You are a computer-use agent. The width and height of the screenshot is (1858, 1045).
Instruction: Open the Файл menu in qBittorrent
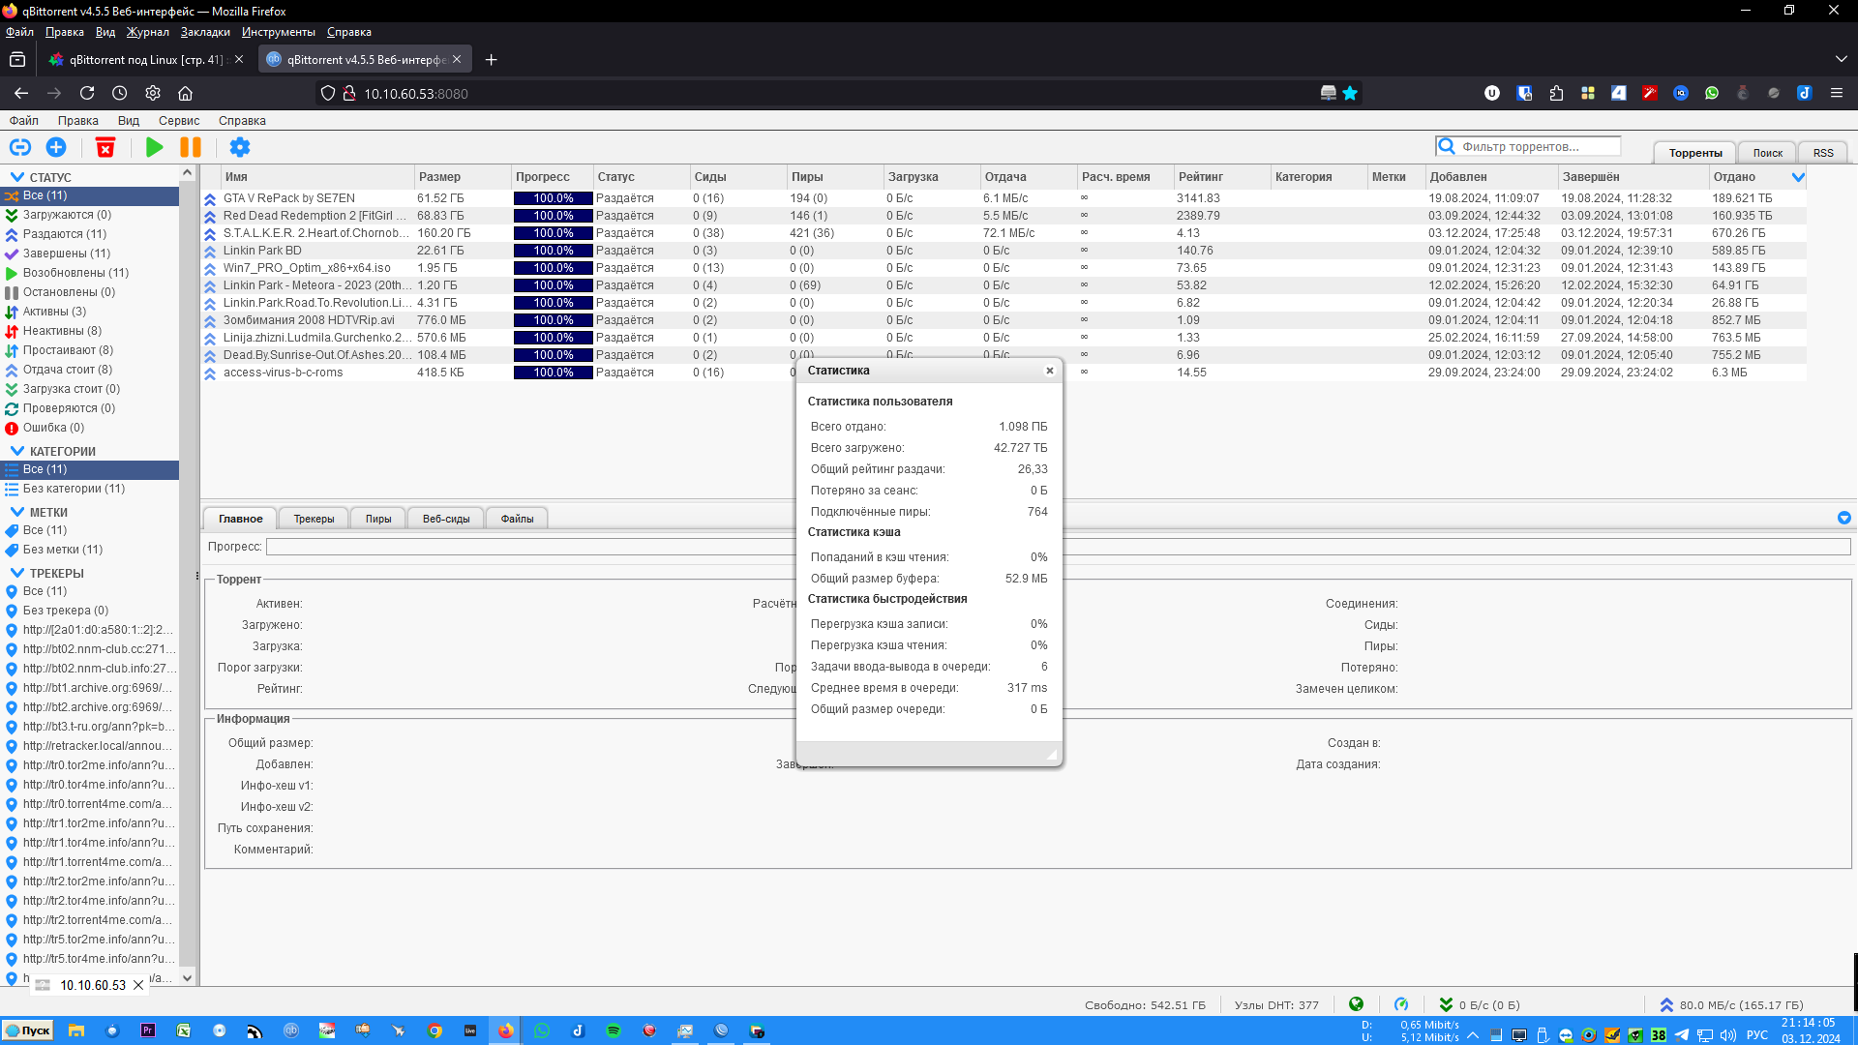(24, 121)
